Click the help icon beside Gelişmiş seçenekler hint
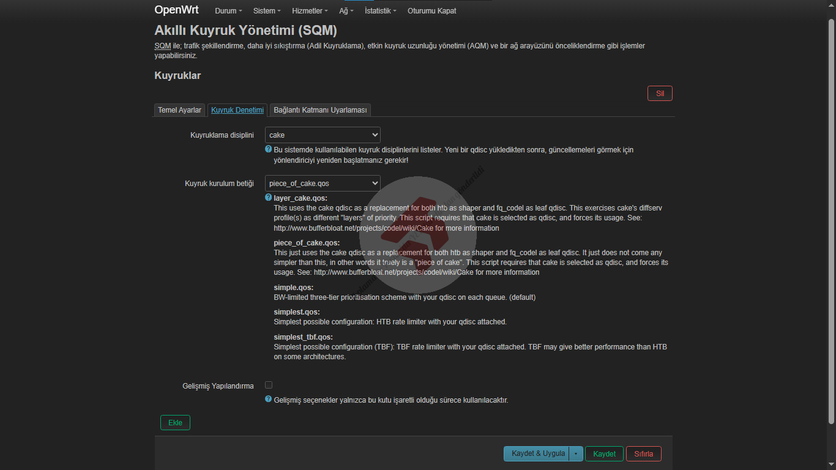 pyautogui.click(x=269, y=400)
